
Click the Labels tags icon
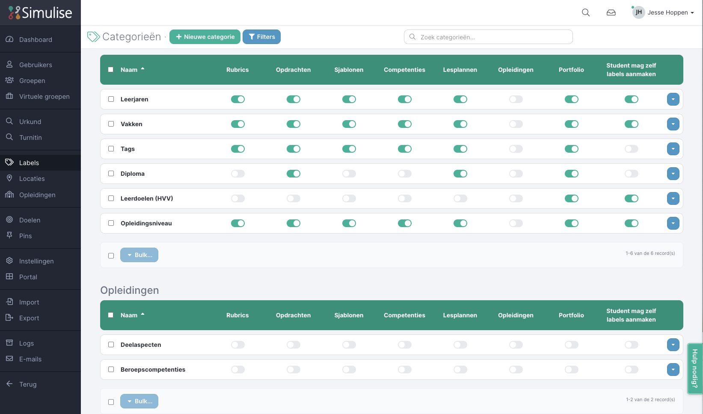(x=9, y=163)
